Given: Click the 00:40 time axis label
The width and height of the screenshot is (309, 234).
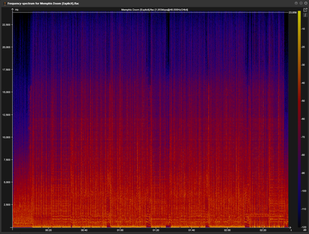Looking at the screenshot, I should tap(84, 230).
